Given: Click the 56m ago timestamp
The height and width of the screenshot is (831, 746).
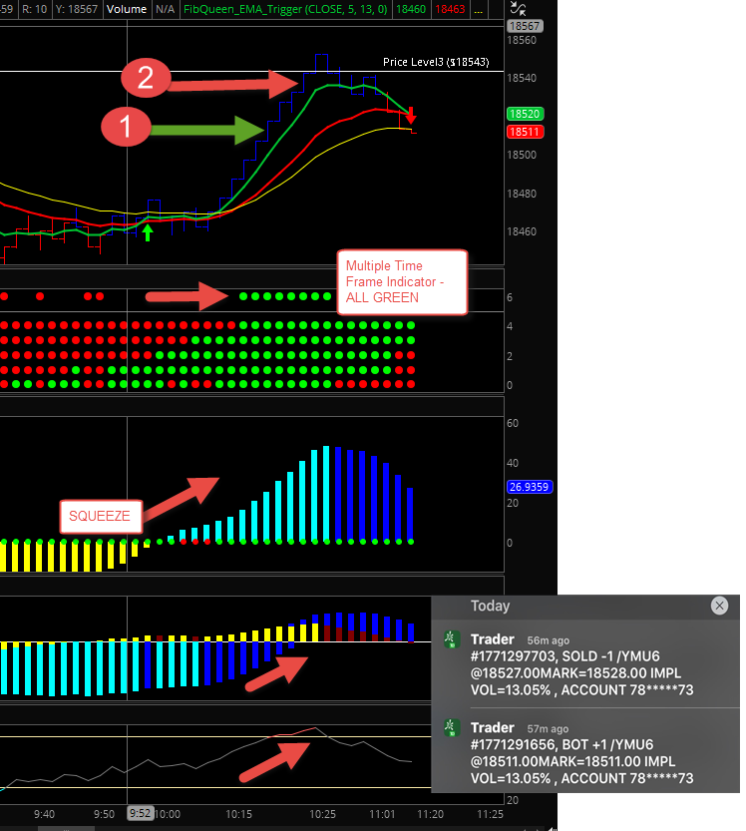Looking at the screenshot, I should [x=548, y=640].
